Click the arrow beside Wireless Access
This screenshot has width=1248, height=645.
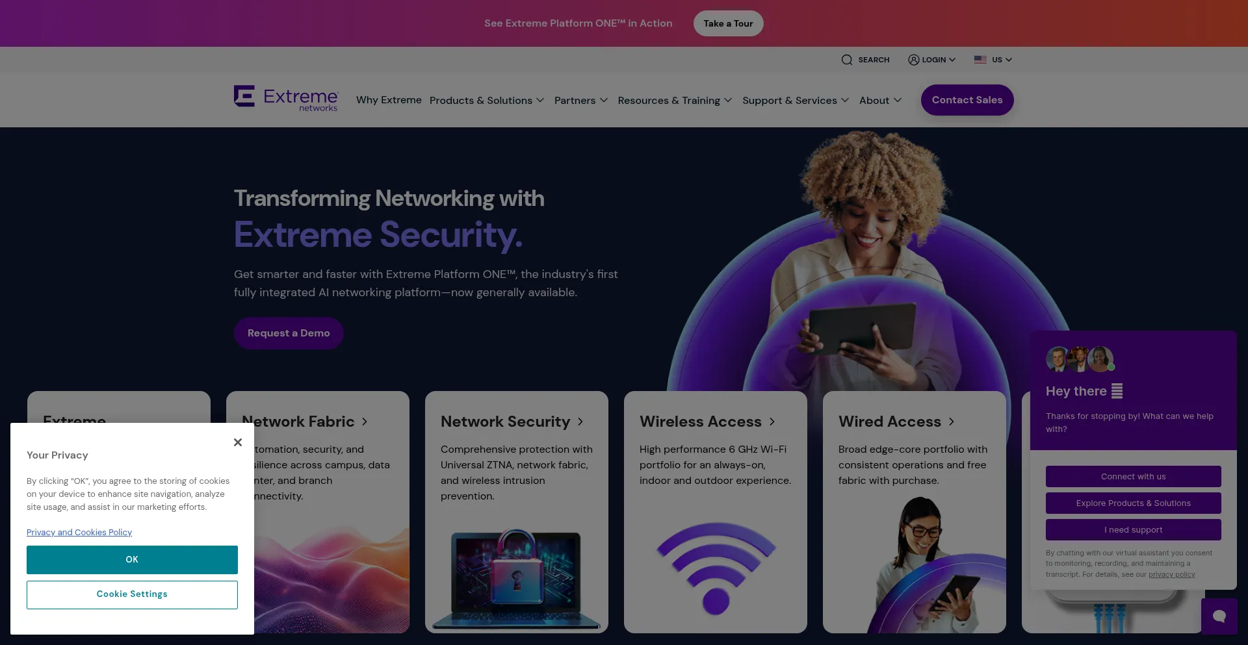click(x=772, y=422)
